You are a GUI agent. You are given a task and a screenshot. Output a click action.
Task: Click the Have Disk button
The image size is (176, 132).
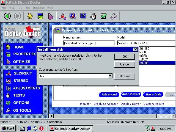tap(153, 95)
